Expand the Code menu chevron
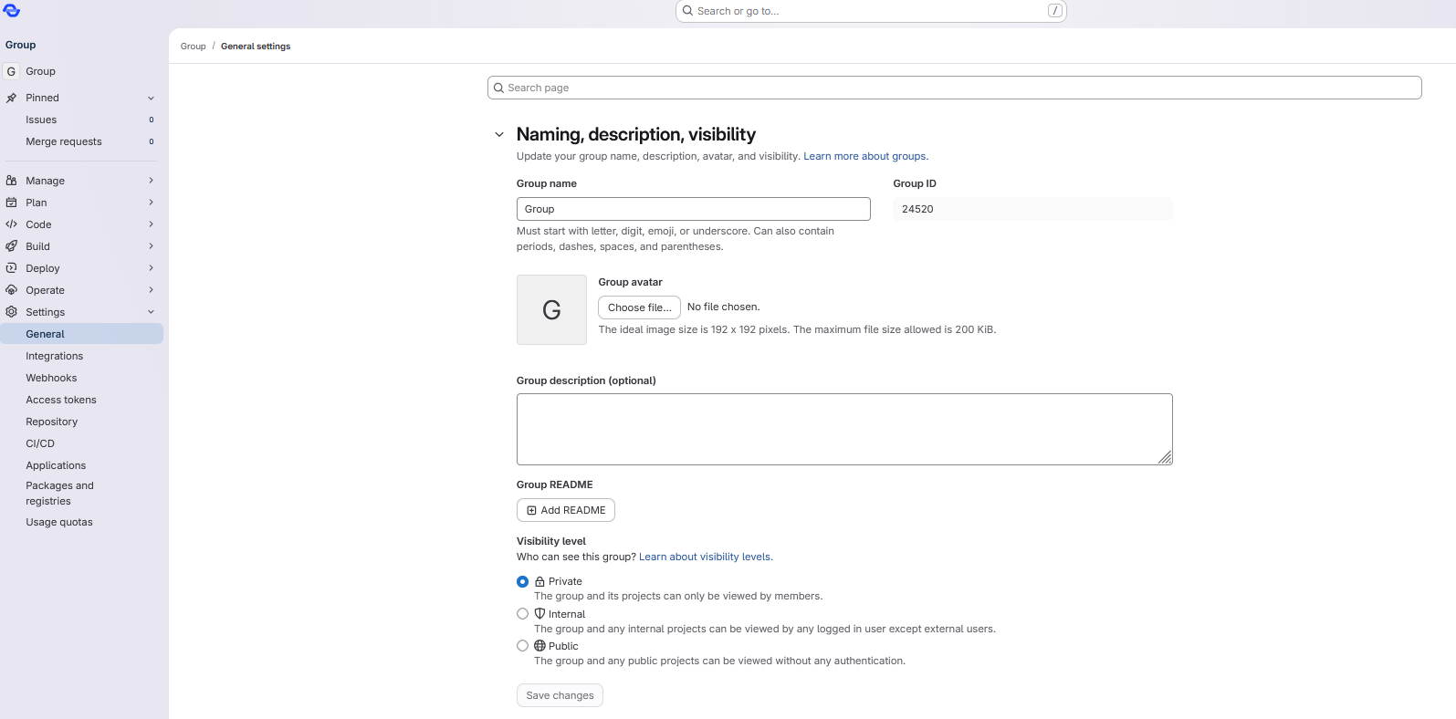The height and width of the screenshot is (719, 1456). tap(152, 224)
